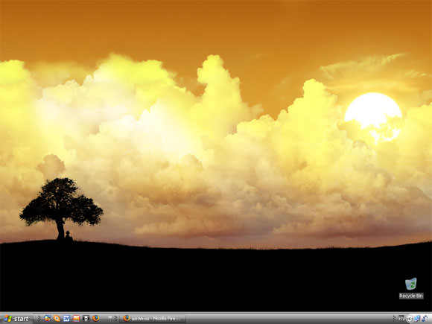Expand hidden quick launch items chevron
This screenshot has width=432, height=324.
110,317
